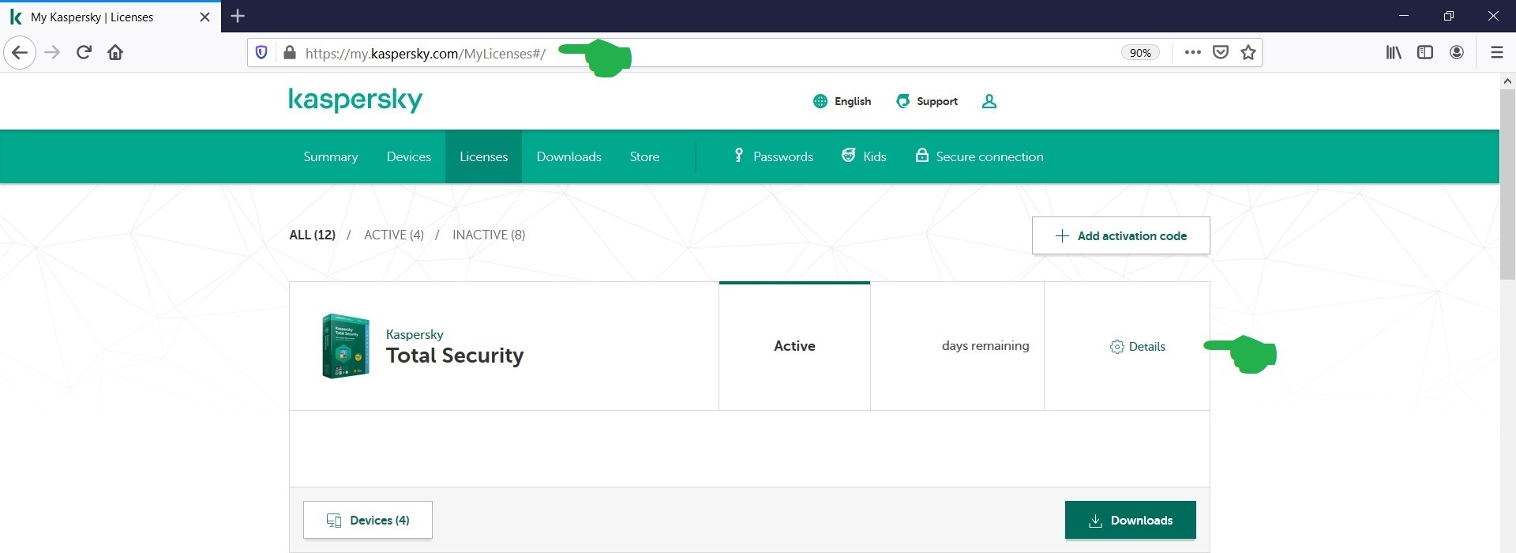This screenshot has width=1516, height=553.
Task: Click the Active license status
Action: [x=794, y=346]
